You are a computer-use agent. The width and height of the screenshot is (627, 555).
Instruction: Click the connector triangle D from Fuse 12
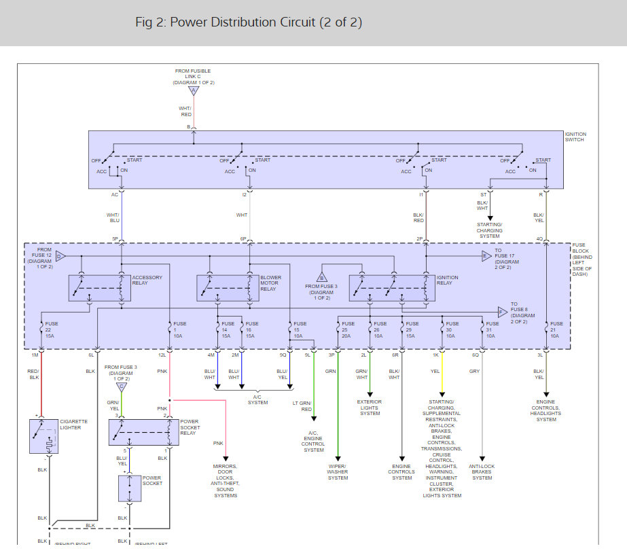[60, 256]
